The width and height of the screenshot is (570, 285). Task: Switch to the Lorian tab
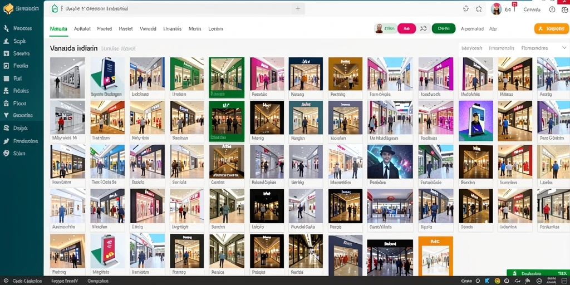pos(215,29)
